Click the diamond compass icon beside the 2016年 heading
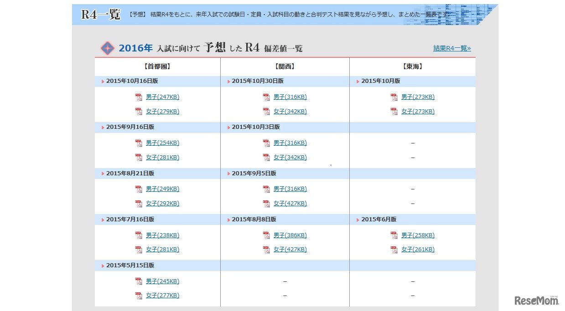The height and width of the screenshot is (311, 565). click(x=107, y=48)
